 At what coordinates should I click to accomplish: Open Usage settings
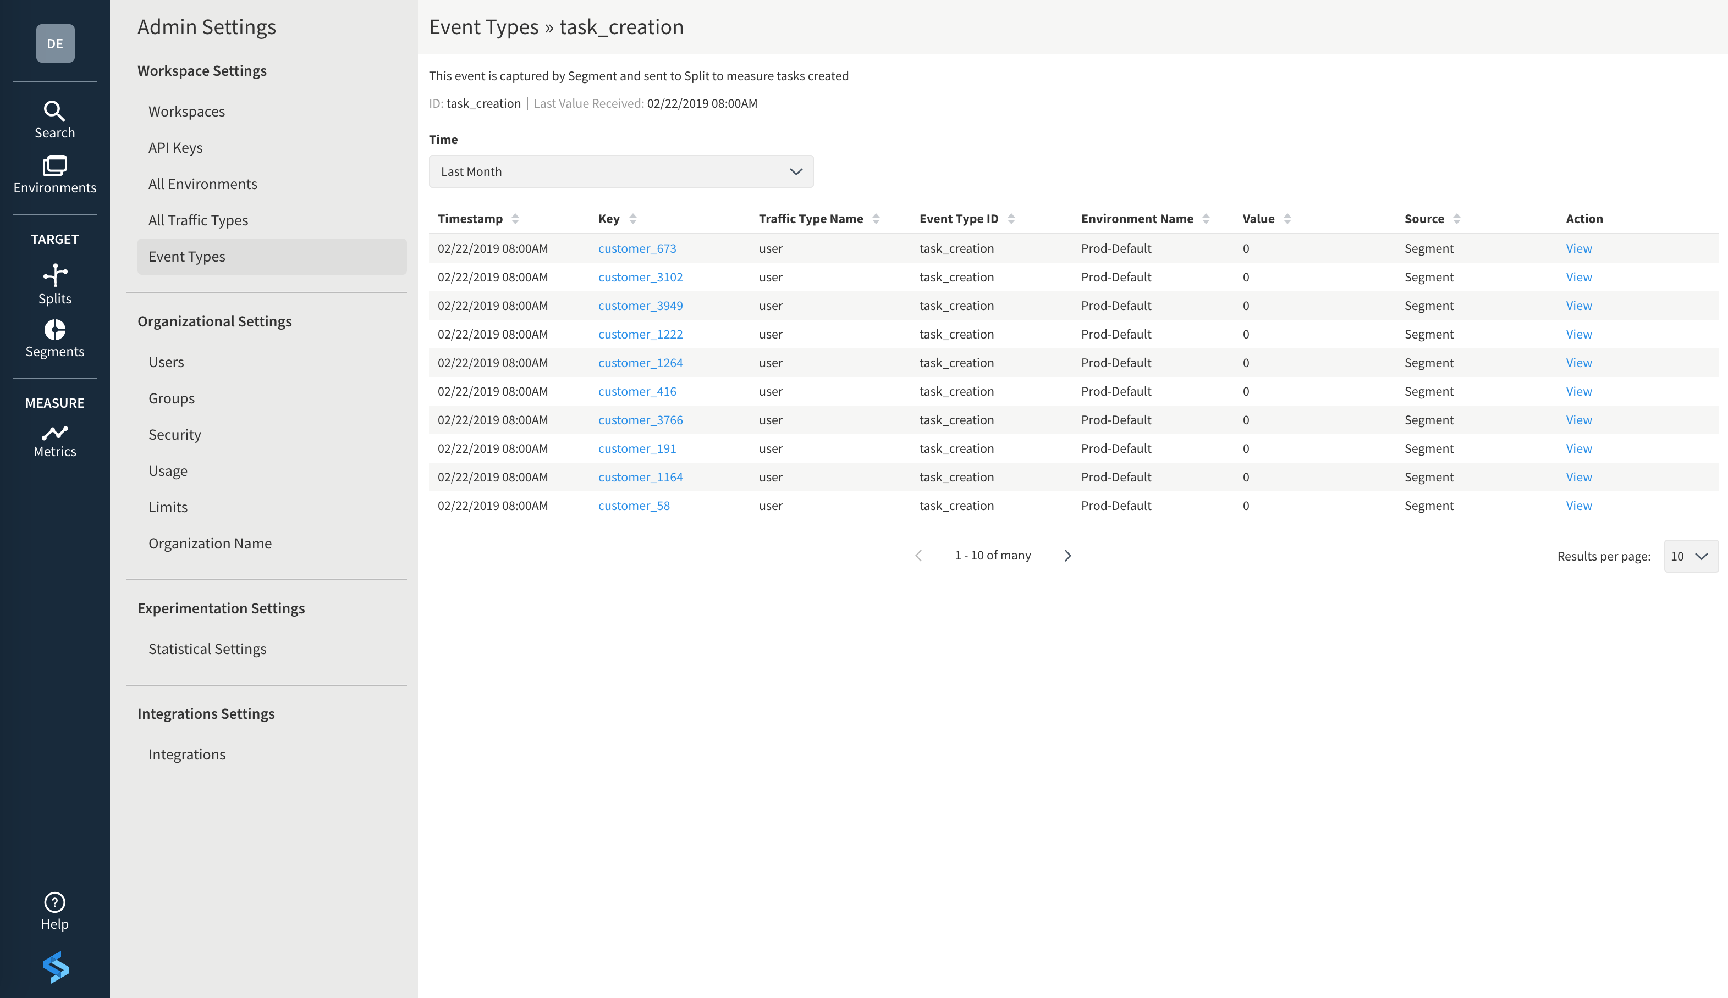tap(168, 471)
